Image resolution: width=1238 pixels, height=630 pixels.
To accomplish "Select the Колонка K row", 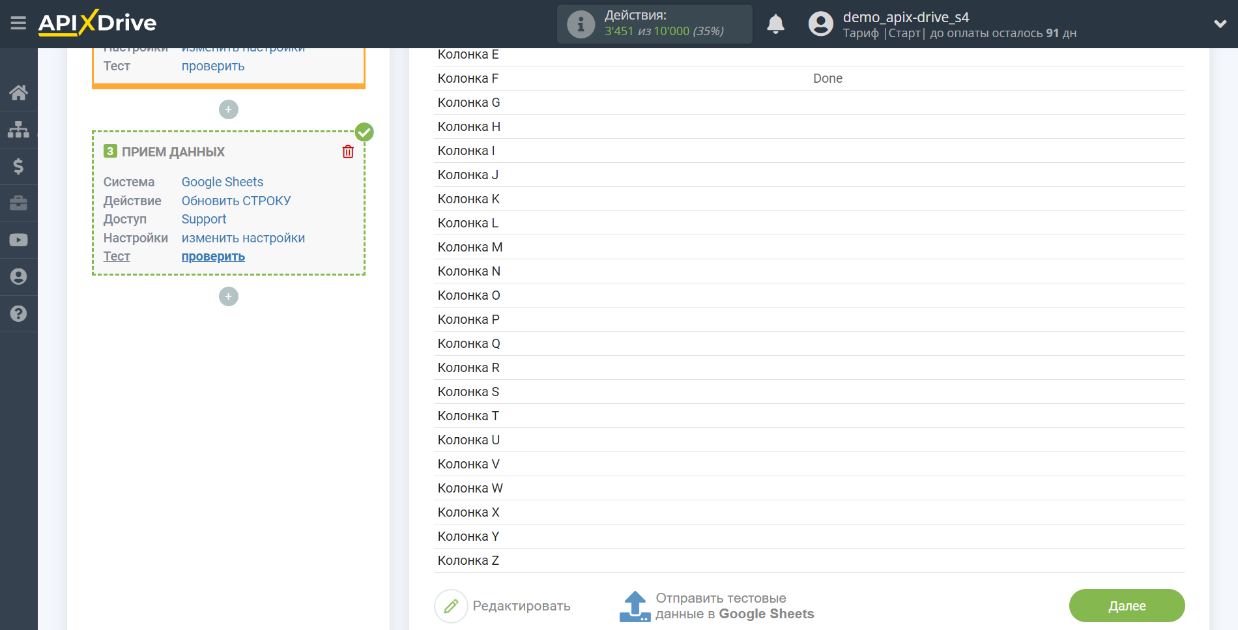I will pyautogui.click(x=809, y=199).
